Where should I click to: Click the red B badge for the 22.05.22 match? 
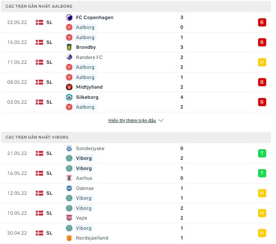click(262, 22)
